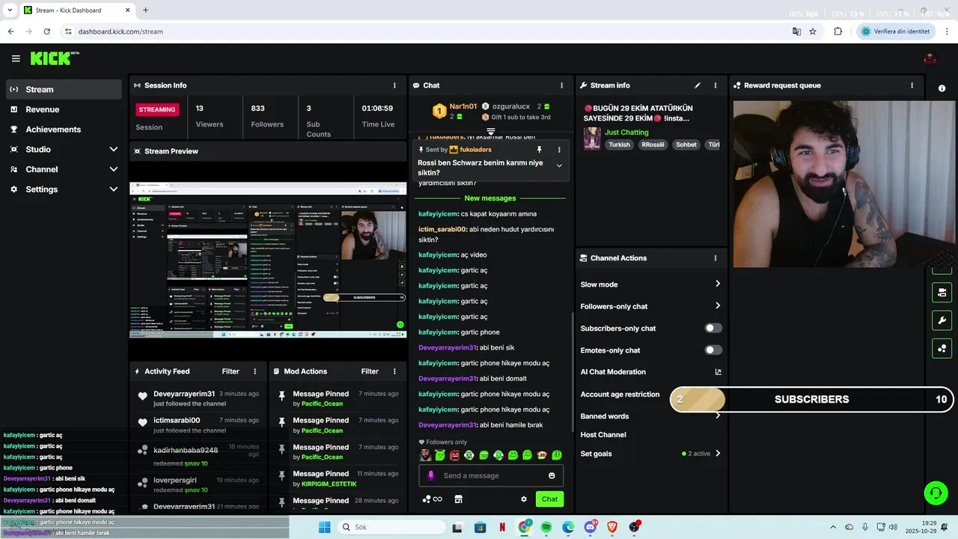Screen dimensions: 958x539
Task: Select Revenue in the sidebar
Action: pos(63,109)
